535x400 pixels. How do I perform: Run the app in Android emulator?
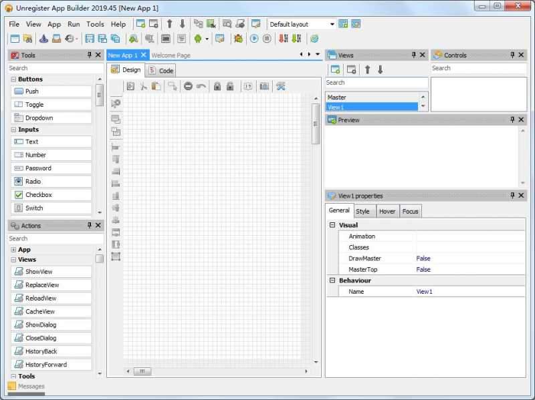pyautogui.click(x=199, y=38)
